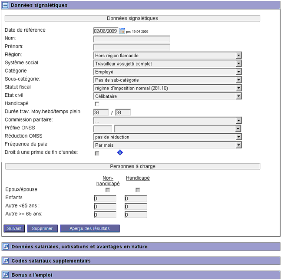This screenshot has width=281, height=280.
Task: Focus Autre <65 ans Handicapé field
Action: tap(136, 207)
